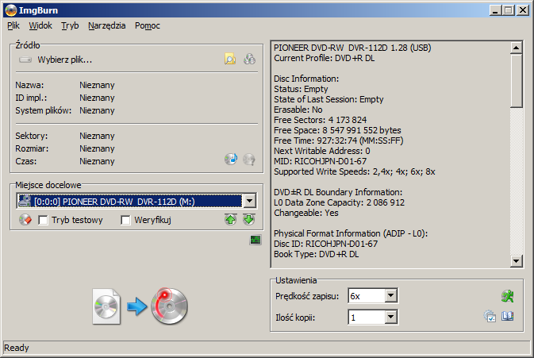The width and height of the screenshot is (534, 358).
Task: Click the blue disc CUE file icon
Action: 231,159
